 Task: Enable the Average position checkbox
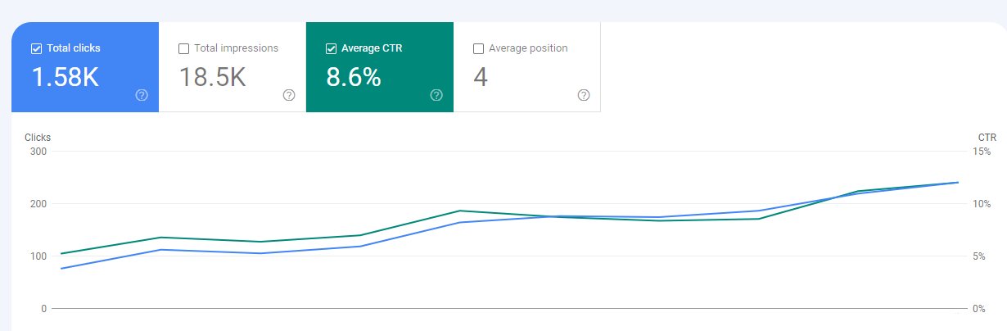(478, 48)
